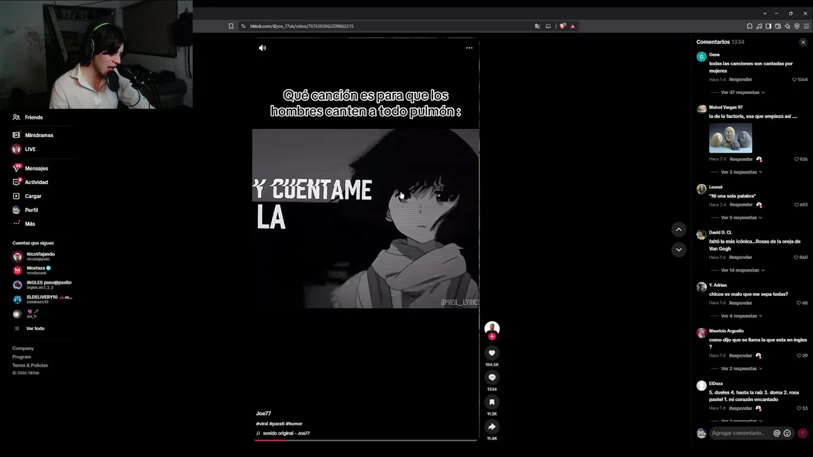Focus the 'Agregar comentario...' input field

(739, 434)
